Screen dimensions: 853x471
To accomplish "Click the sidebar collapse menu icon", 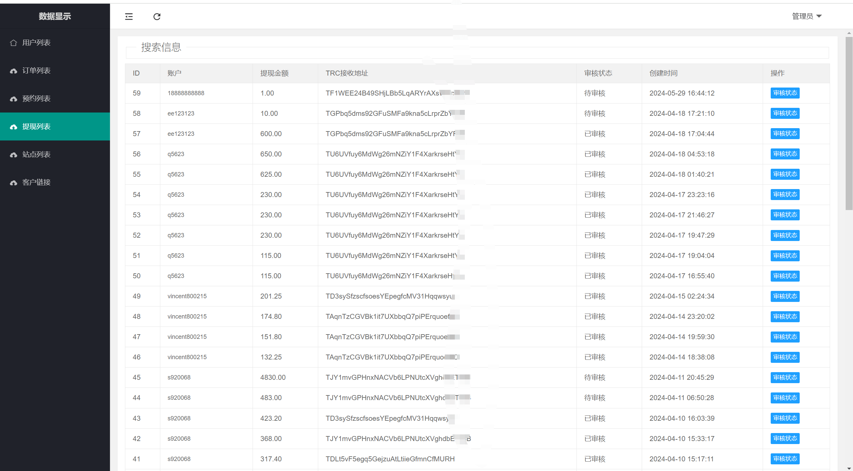I will 129,16.
